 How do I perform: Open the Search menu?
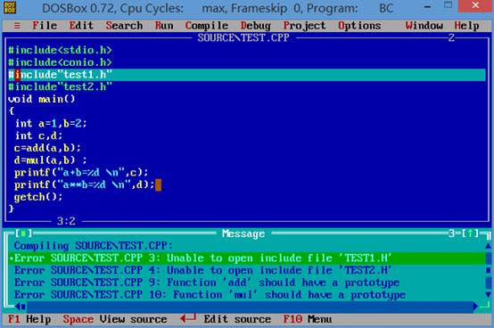[124, 26]
